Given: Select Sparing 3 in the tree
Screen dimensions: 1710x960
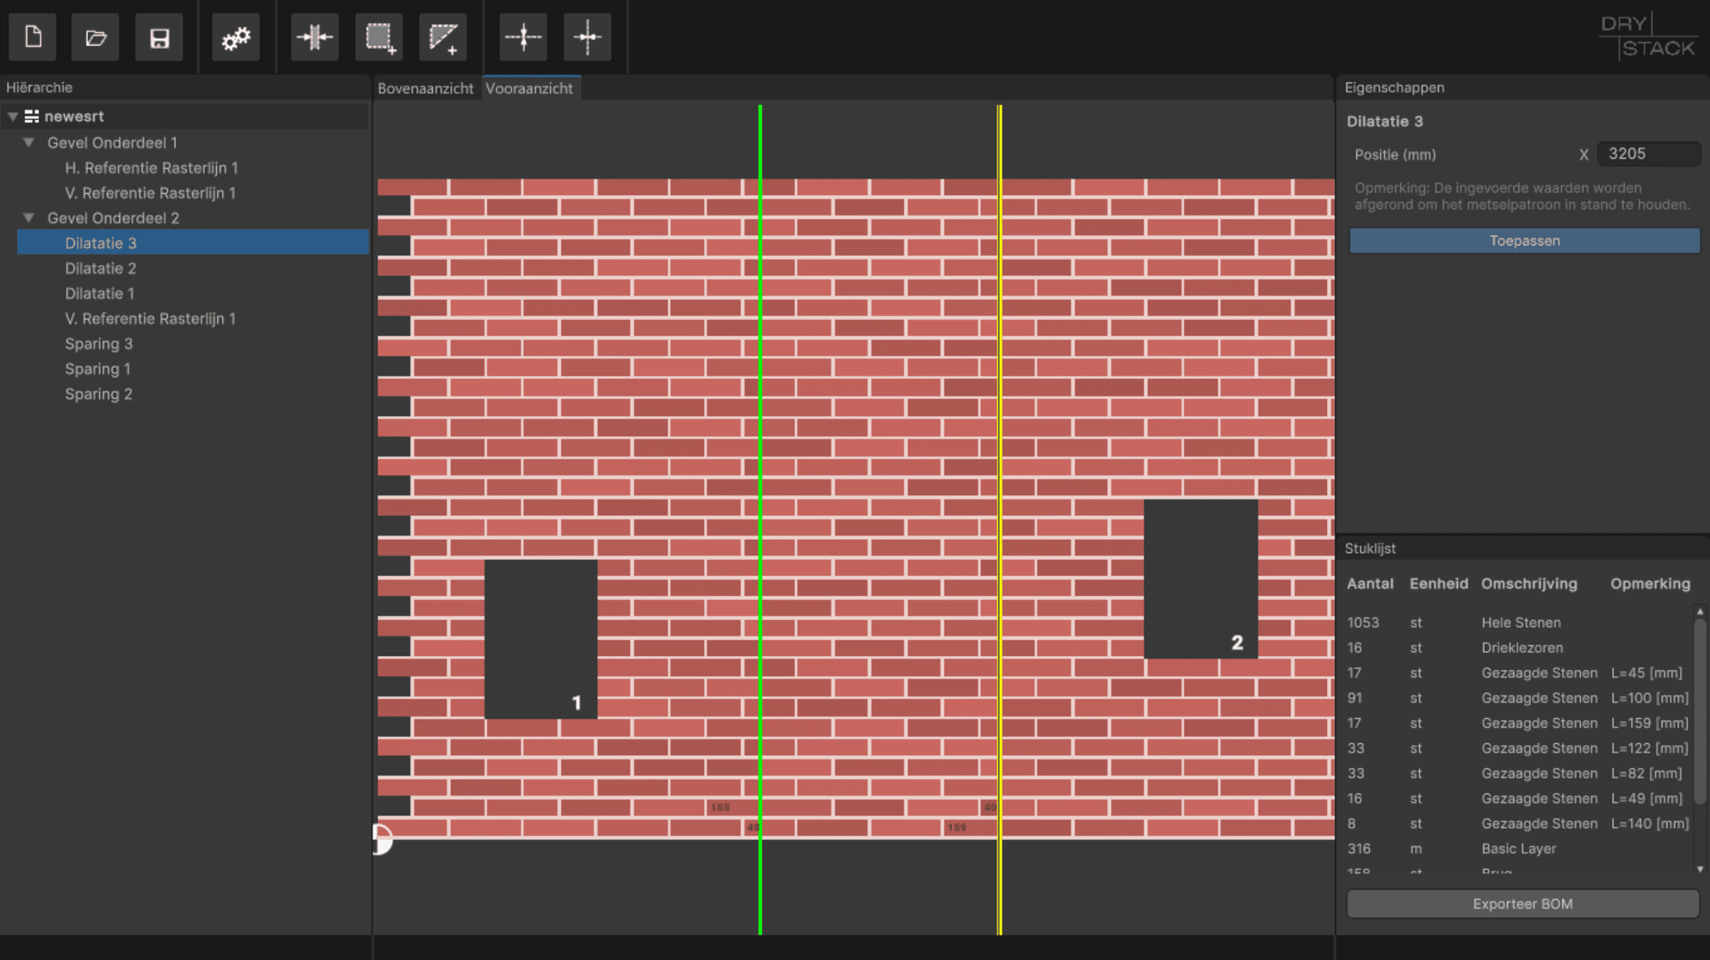Looking at the screenshot, I should 99,343.
